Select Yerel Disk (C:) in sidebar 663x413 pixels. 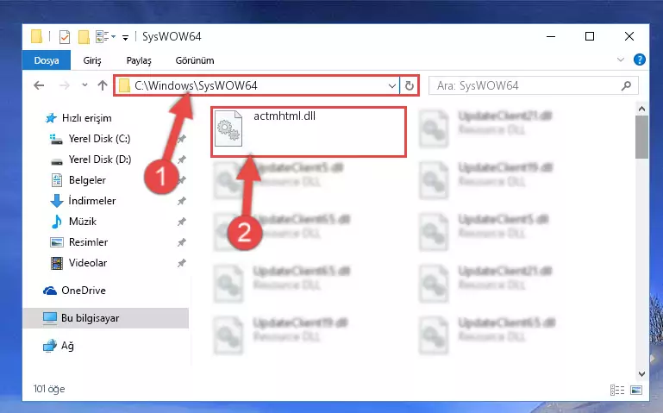click(x=99, y=139)
